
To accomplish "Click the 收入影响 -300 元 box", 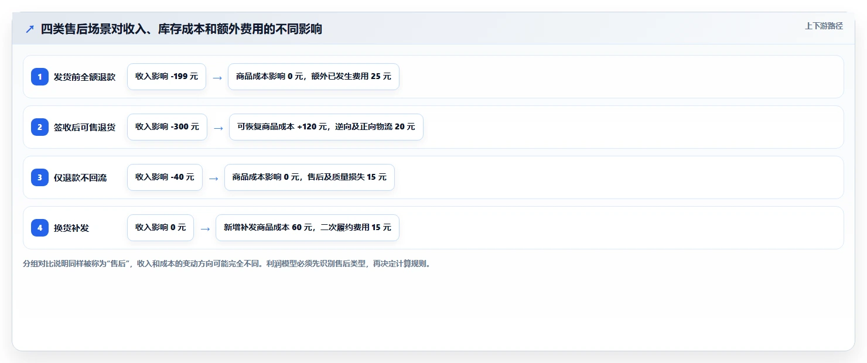I will pos(167,127).
